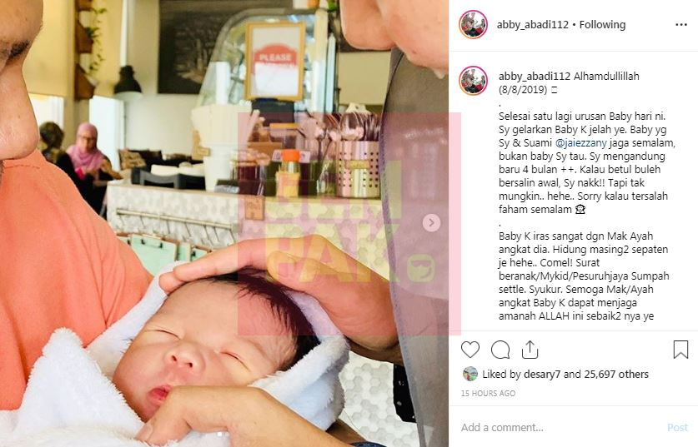Save post with the bookmark icon
Screen dimensions: 698x447
(680, 350)
